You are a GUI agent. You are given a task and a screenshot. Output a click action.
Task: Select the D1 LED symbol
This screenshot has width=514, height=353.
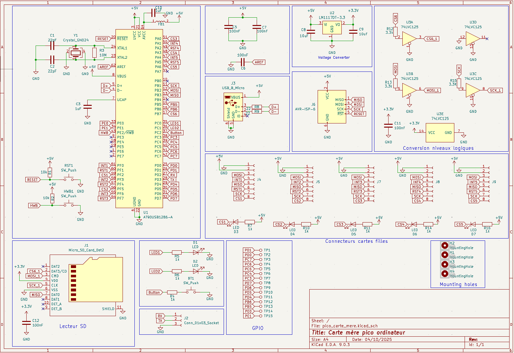196,252
